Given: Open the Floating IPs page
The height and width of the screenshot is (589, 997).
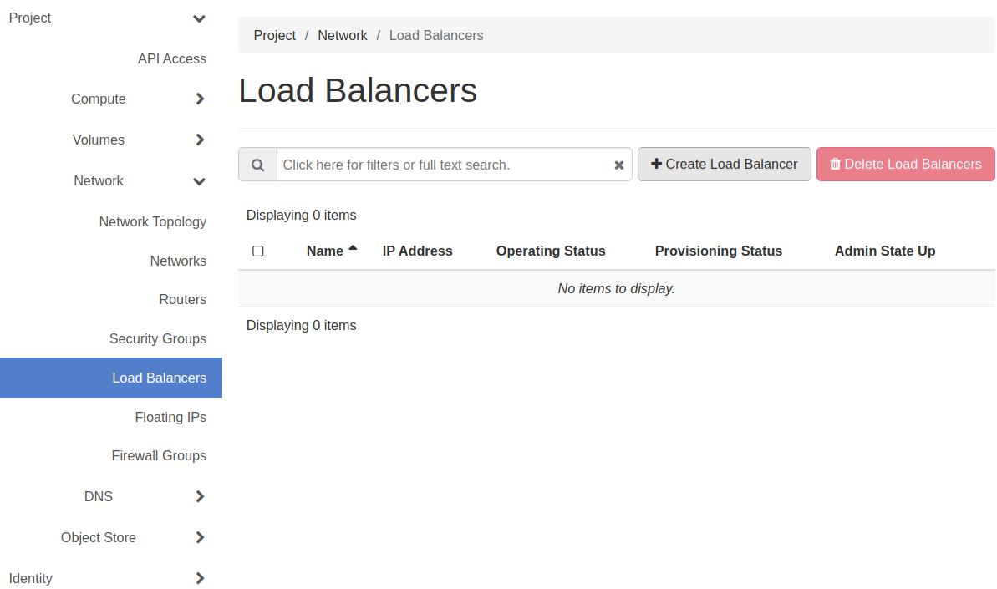Looking at the screenshot, I should tap(170, 417).
